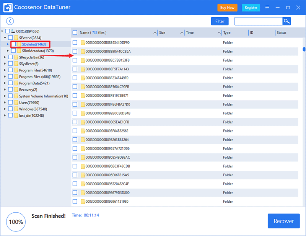Click the $Recycle.Bin folder icon
The width and height of the screenshot is (306, 236).
coord(16,57)
